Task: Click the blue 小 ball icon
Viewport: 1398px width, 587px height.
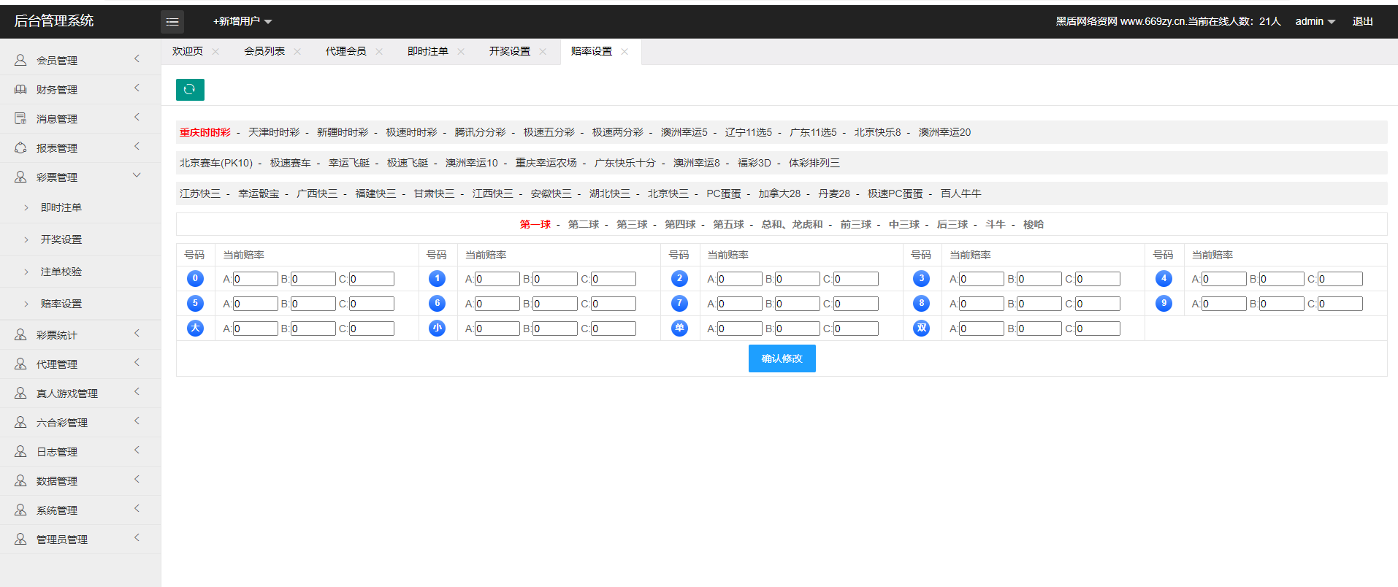Action: [x=437, y=328]
